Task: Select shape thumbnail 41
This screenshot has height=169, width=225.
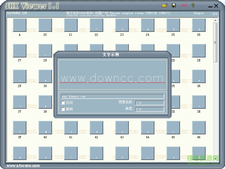Action: (x=71, y=128)
